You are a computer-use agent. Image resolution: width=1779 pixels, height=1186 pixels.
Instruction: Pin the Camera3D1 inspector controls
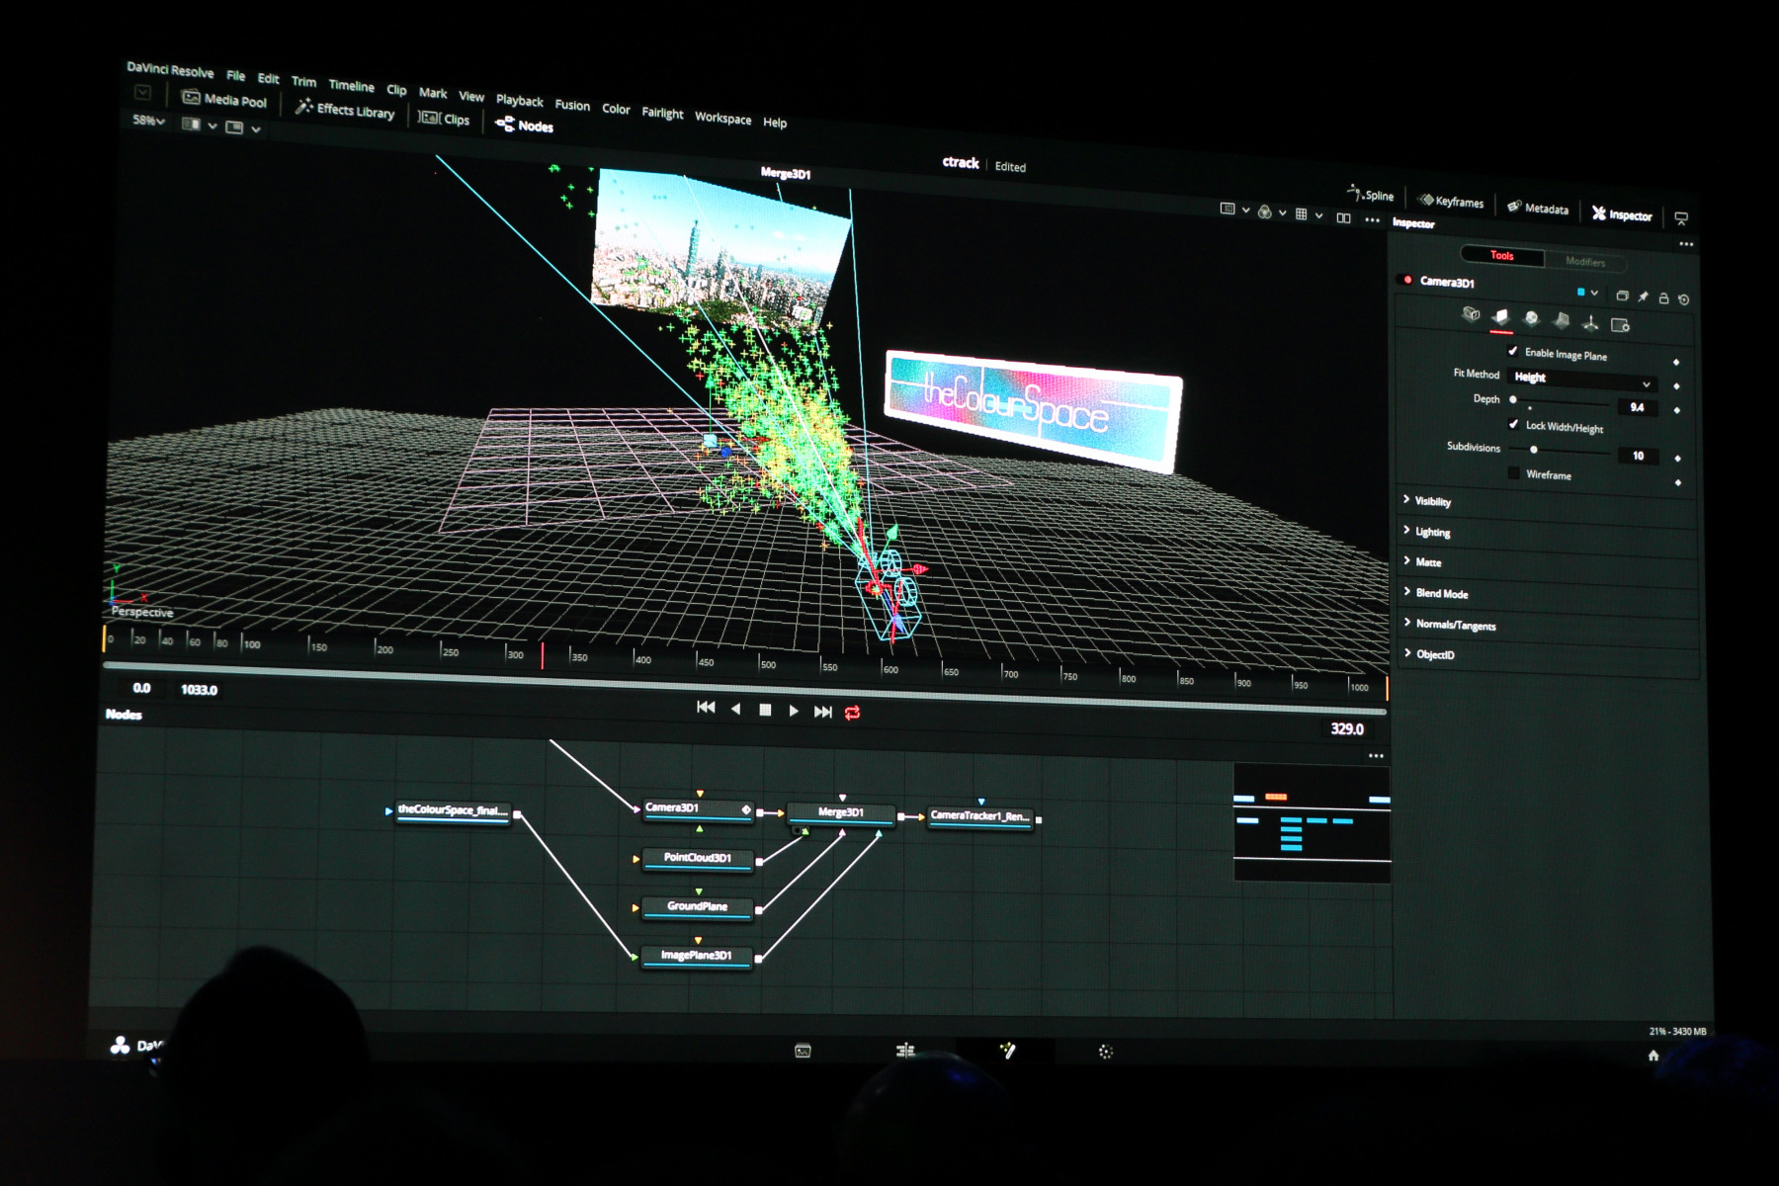point(1643,296)
